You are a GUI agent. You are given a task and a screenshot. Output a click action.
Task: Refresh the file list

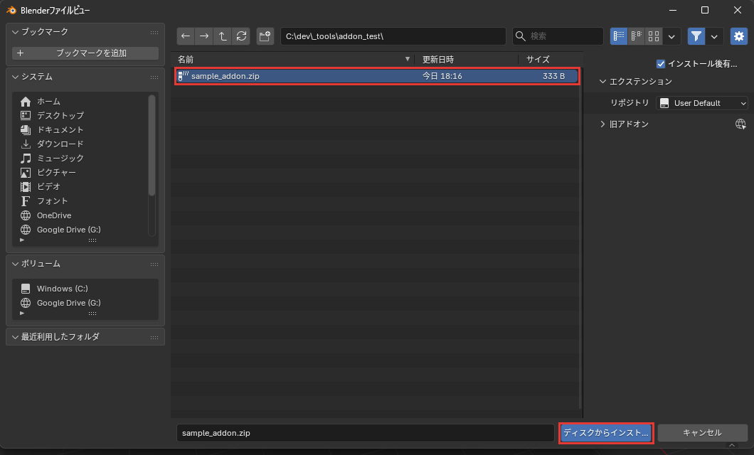click(241, 36)
